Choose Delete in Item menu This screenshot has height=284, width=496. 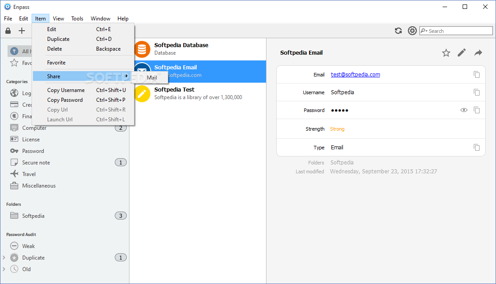pyautogui.click(x=83, y=48)
